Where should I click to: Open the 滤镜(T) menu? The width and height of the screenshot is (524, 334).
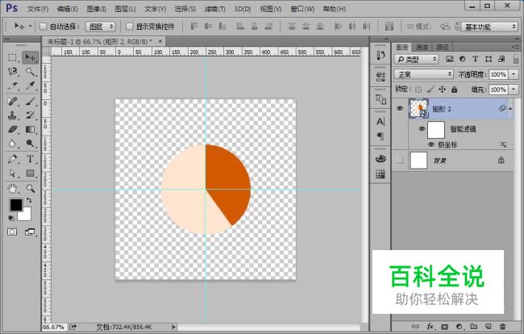click(x=214, y=9)
